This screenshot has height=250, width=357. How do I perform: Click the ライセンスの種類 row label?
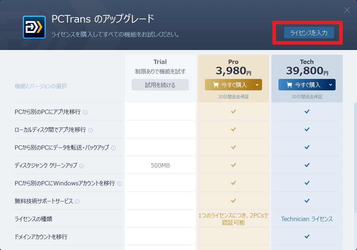(33, 219)
